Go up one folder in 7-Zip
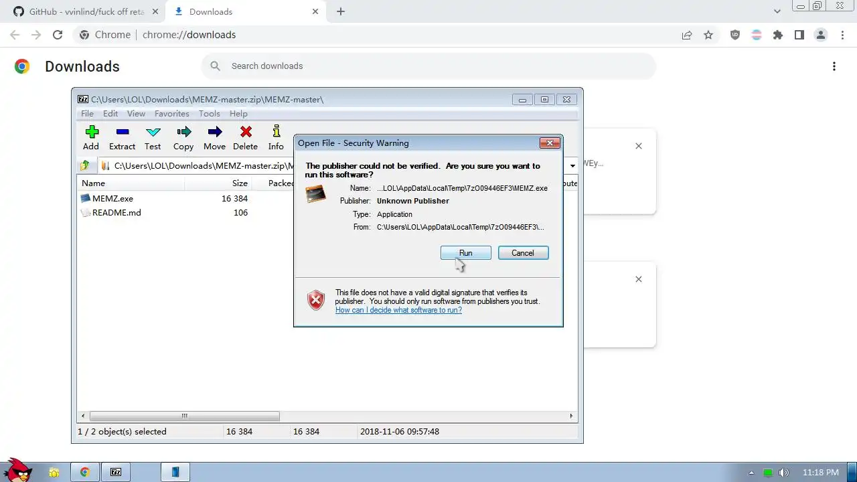 pyautogui.click(x=85, y=165)
